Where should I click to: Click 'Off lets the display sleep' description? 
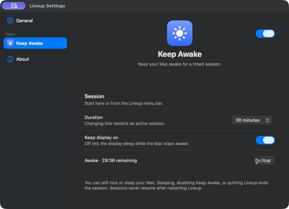pos(137,144)
